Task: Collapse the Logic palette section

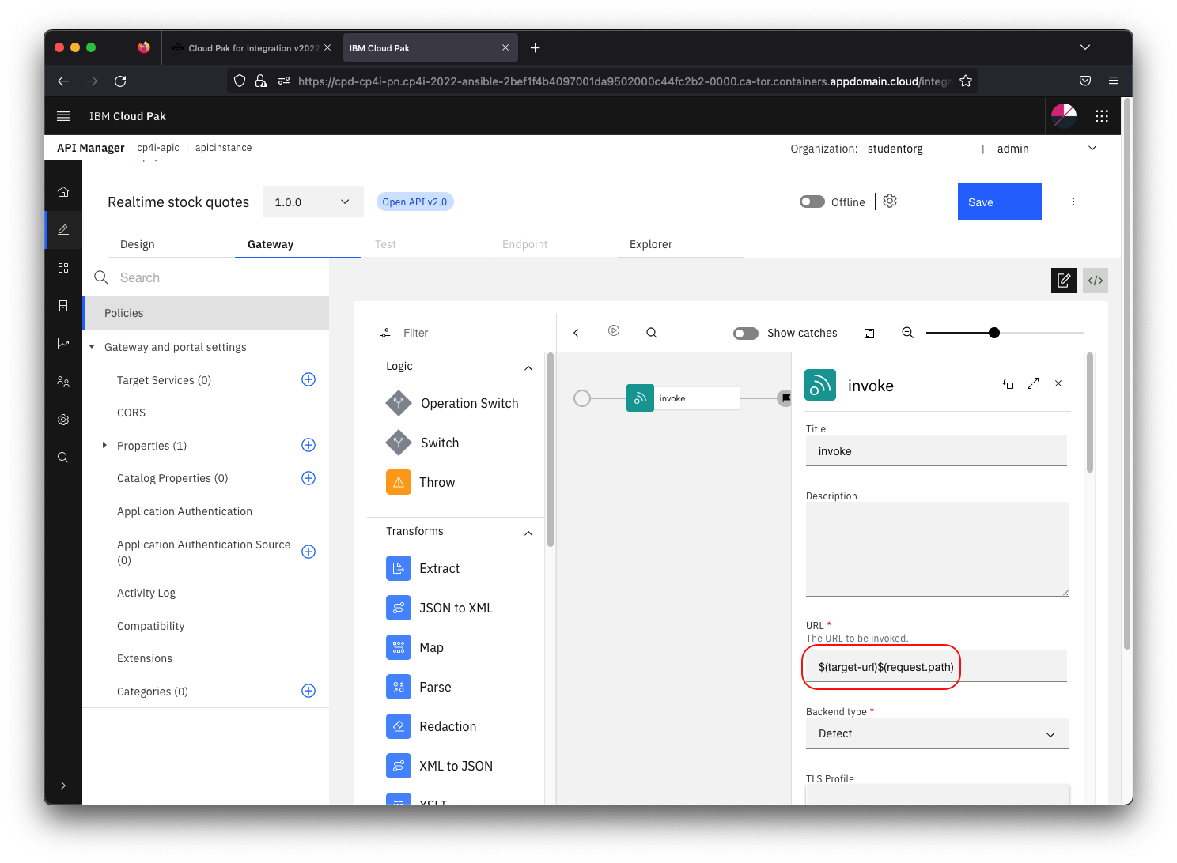Action: pyautogui.click(x=528, y=368)
